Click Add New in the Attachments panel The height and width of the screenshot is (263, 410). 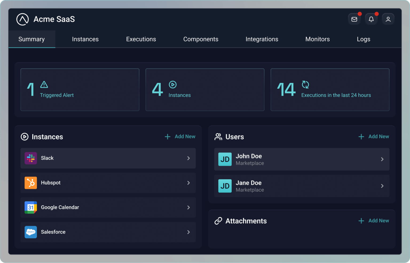379,221
